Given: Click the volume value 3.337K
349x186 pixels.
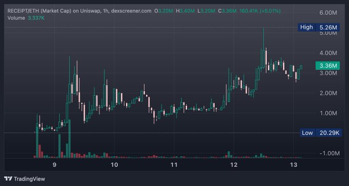Looking at the screenshot, I should coord(36,18).
